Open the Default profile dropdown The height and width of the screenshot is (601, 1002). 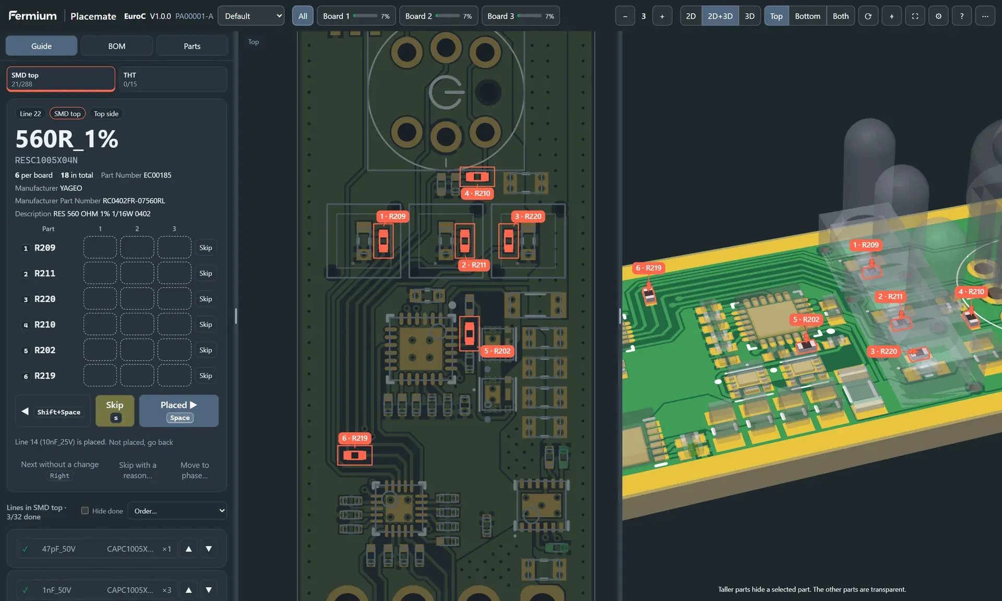click(x=251, y=16)
